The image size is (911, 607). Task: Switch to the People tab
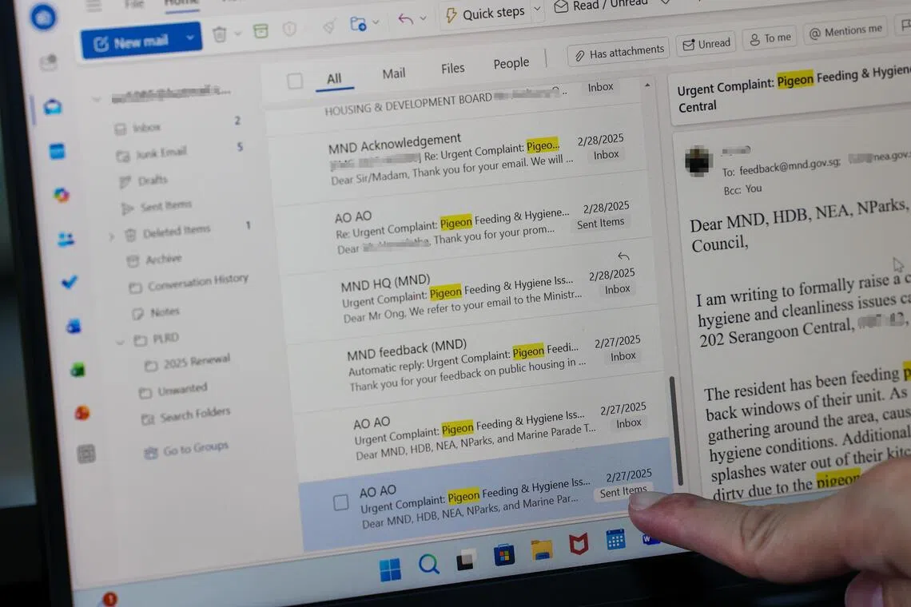coord(511,63)
